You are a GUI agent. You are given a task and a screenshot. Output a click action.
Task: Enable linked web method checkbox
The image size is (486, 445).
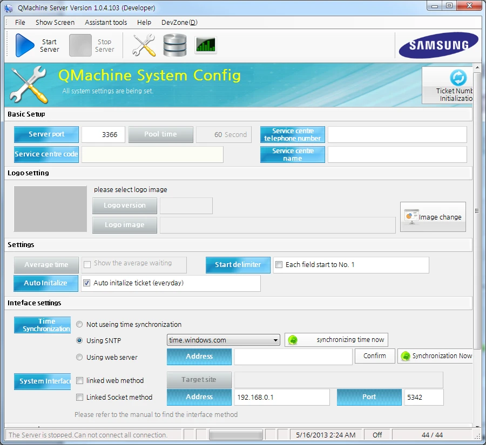point(80,380)
